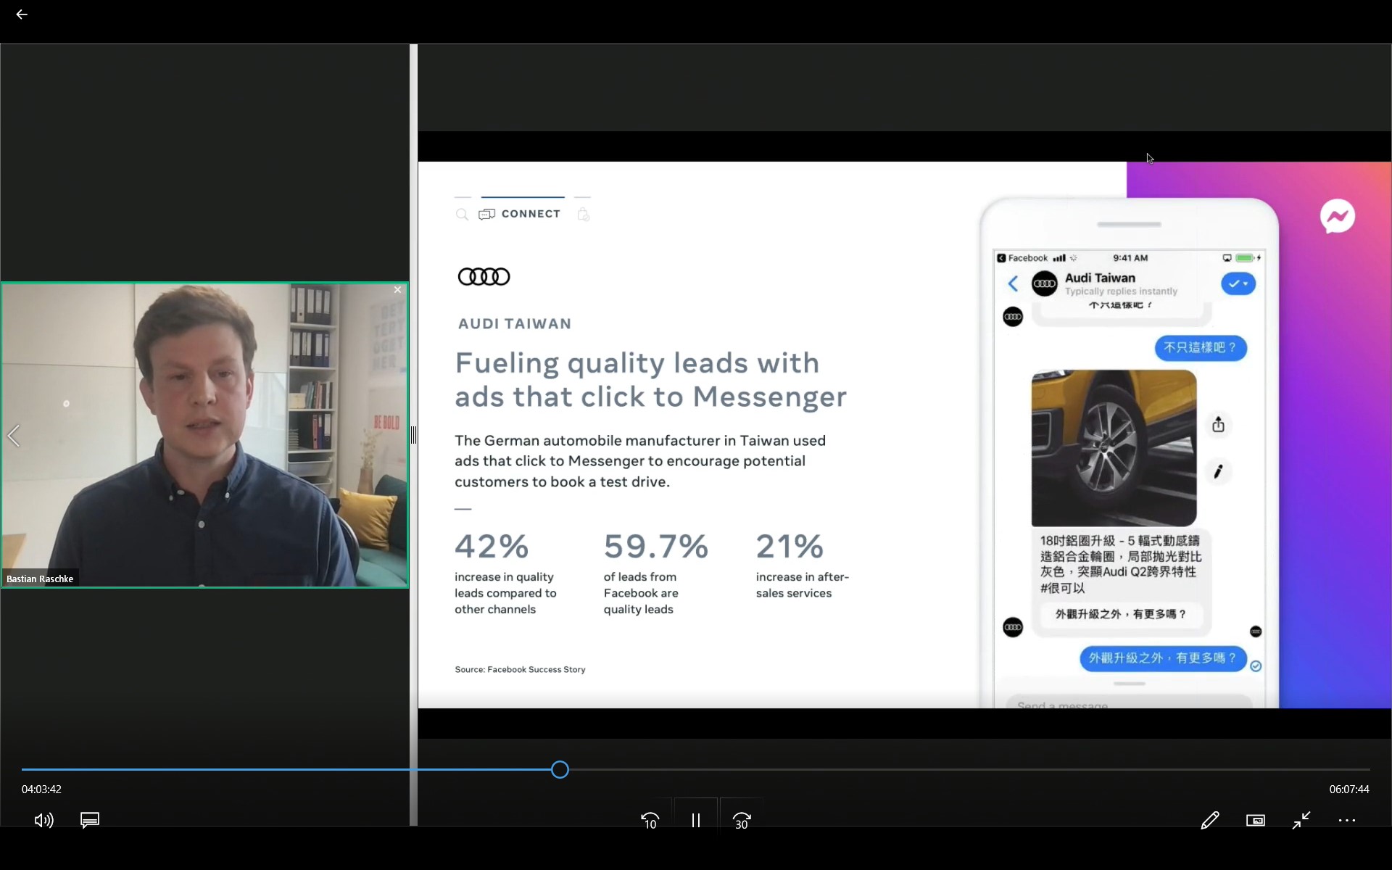Click the shopping bag icon on the slide
Viewport: 1392px width, 870px height.
[x=583, y=214]
